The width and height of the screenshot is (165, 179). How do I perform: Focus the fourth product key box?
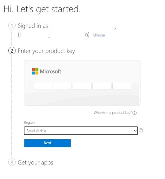[x=102, y=86]
